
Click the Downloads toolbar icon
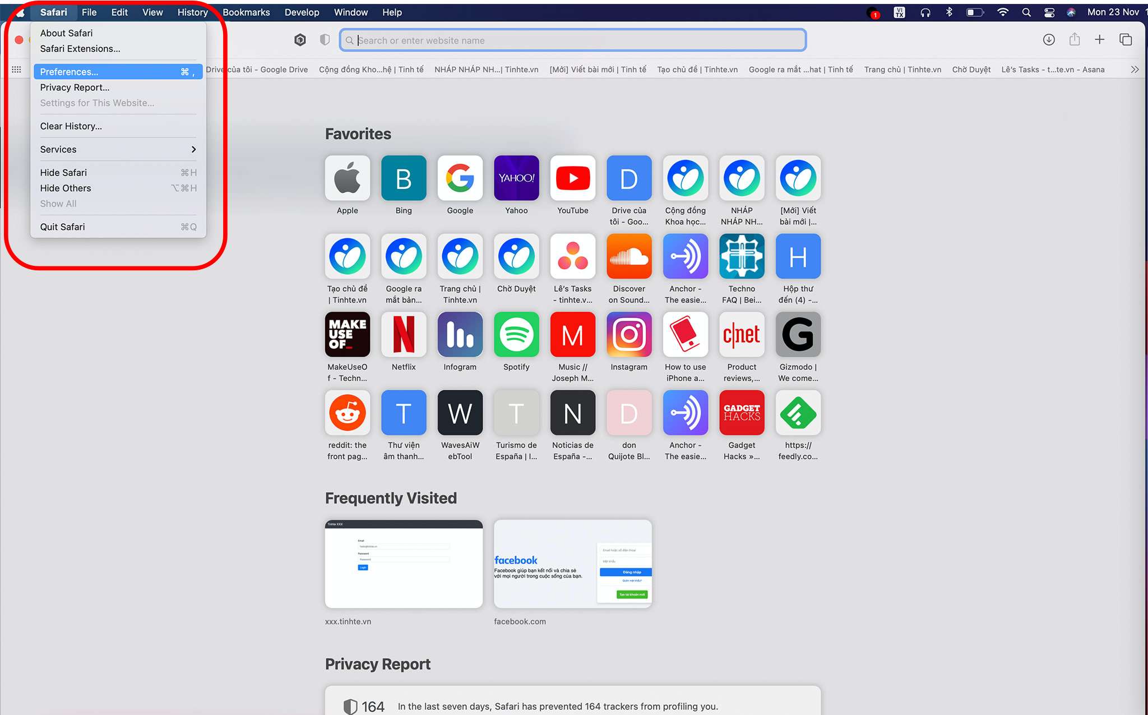coord(1049,40)
